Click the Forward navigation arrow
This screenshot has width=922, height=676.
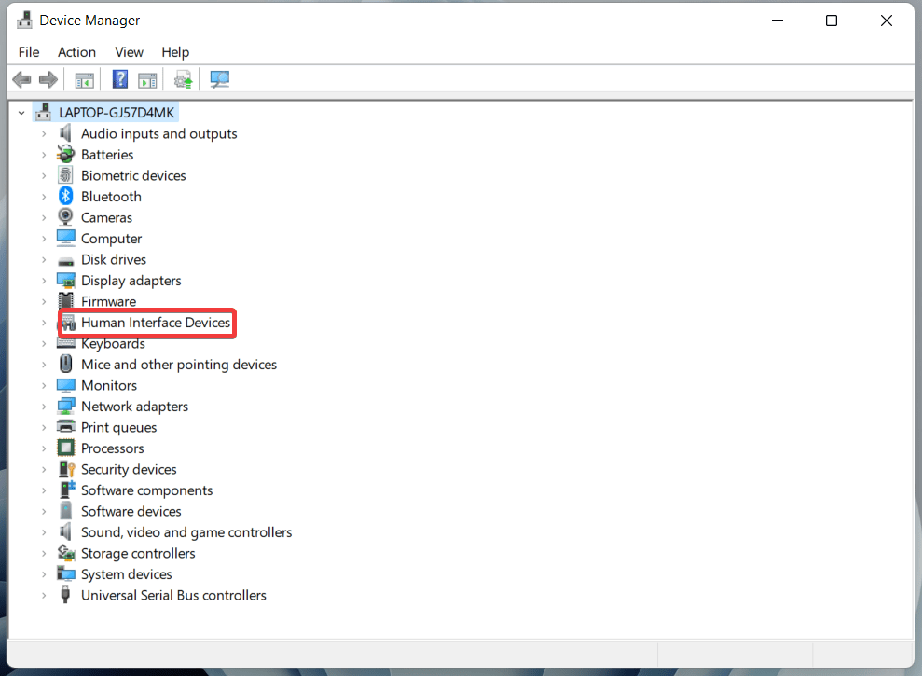point(49,79)
